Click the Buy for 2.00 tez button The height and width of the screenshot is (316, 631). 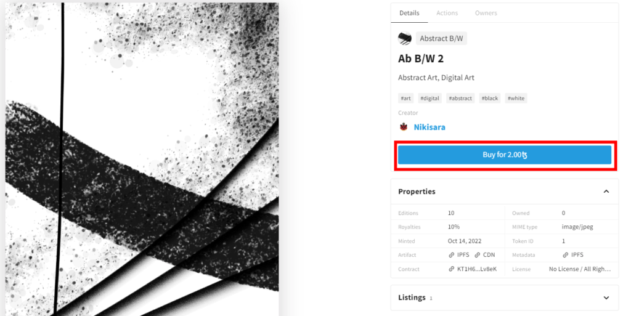(505, 155)
